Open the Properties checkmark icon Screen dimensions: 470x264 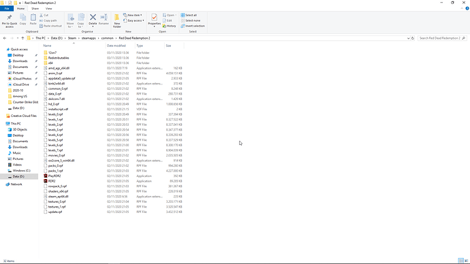pyautogui.click(x=154, y=18)
